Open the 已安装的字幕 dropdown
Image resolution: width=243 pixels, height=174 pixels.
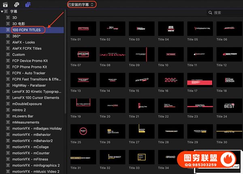81,4
